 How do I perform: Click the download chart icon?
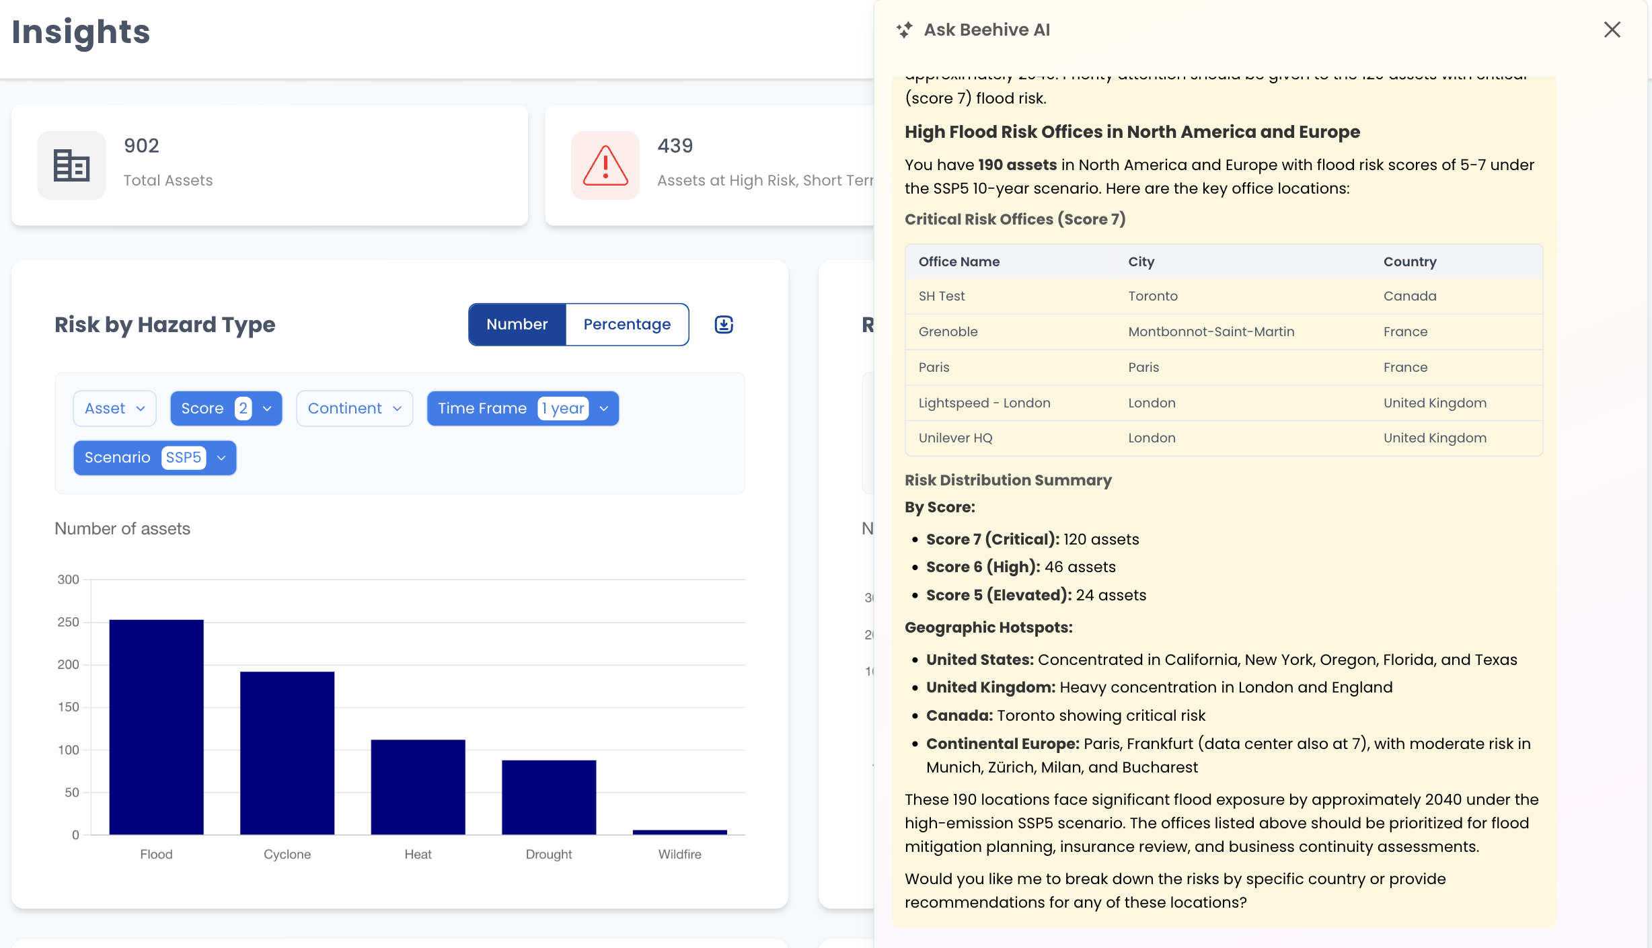[x=724, y=325]
